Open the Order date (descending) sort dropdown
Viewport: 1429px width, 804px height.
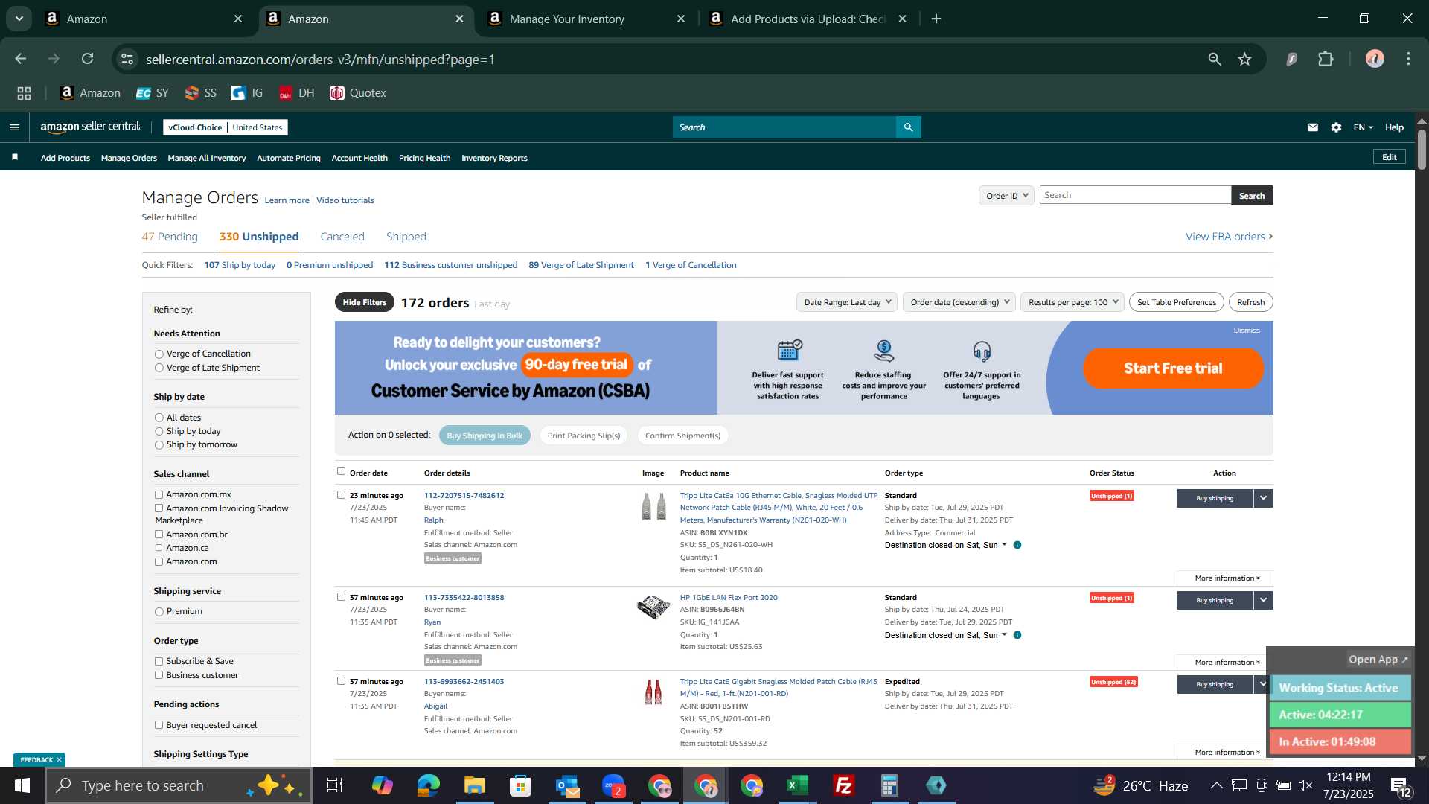pyautogui.click(x=959, y=302)
